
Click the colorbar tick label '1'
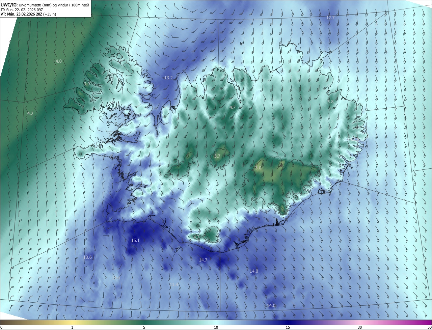tap(72, 327)
